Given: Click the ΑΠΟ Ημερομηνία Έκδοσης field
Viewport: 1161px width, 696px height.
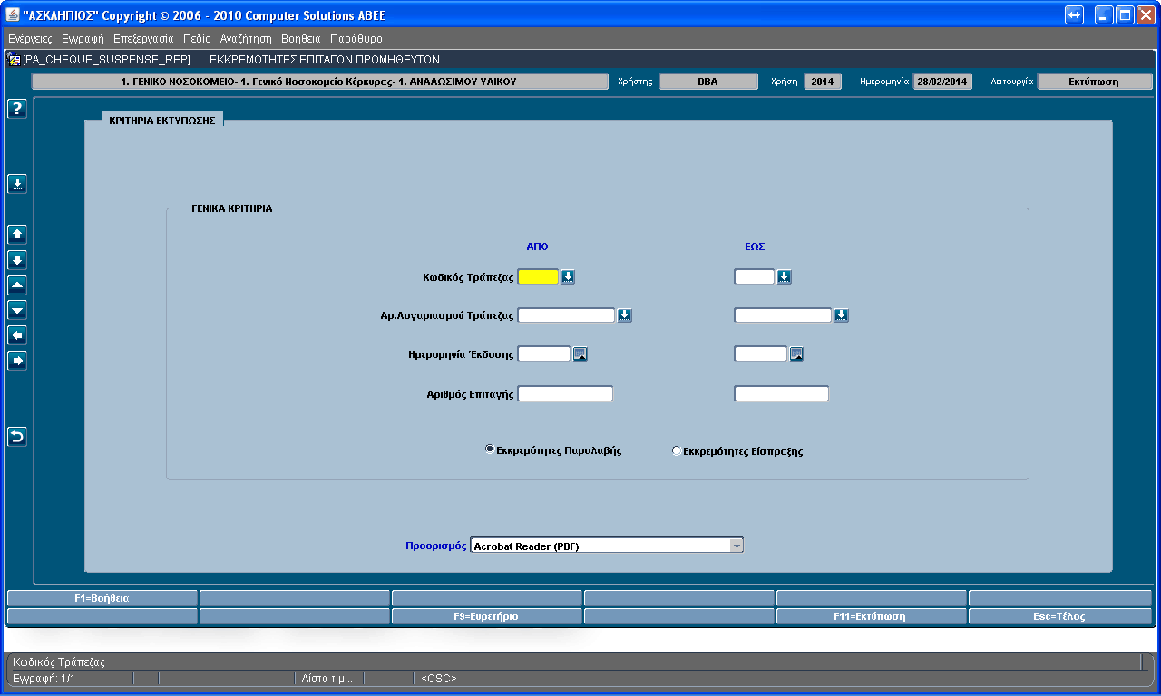Looking at the screenshot, I should (x=544, y=354).
